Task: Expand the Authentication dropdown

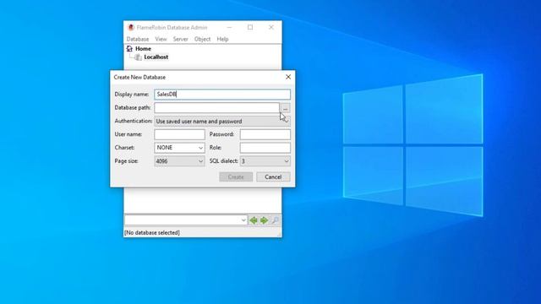Action: 222,122
